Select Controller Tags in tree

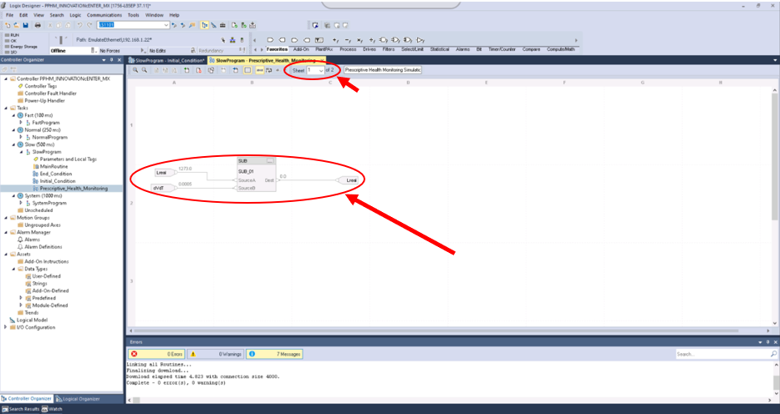coord(41,86)
